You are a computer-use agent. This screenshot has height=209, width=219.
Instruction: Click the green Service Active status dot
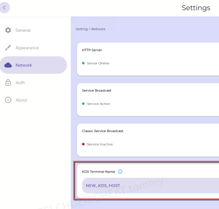(x=83, y=104)
